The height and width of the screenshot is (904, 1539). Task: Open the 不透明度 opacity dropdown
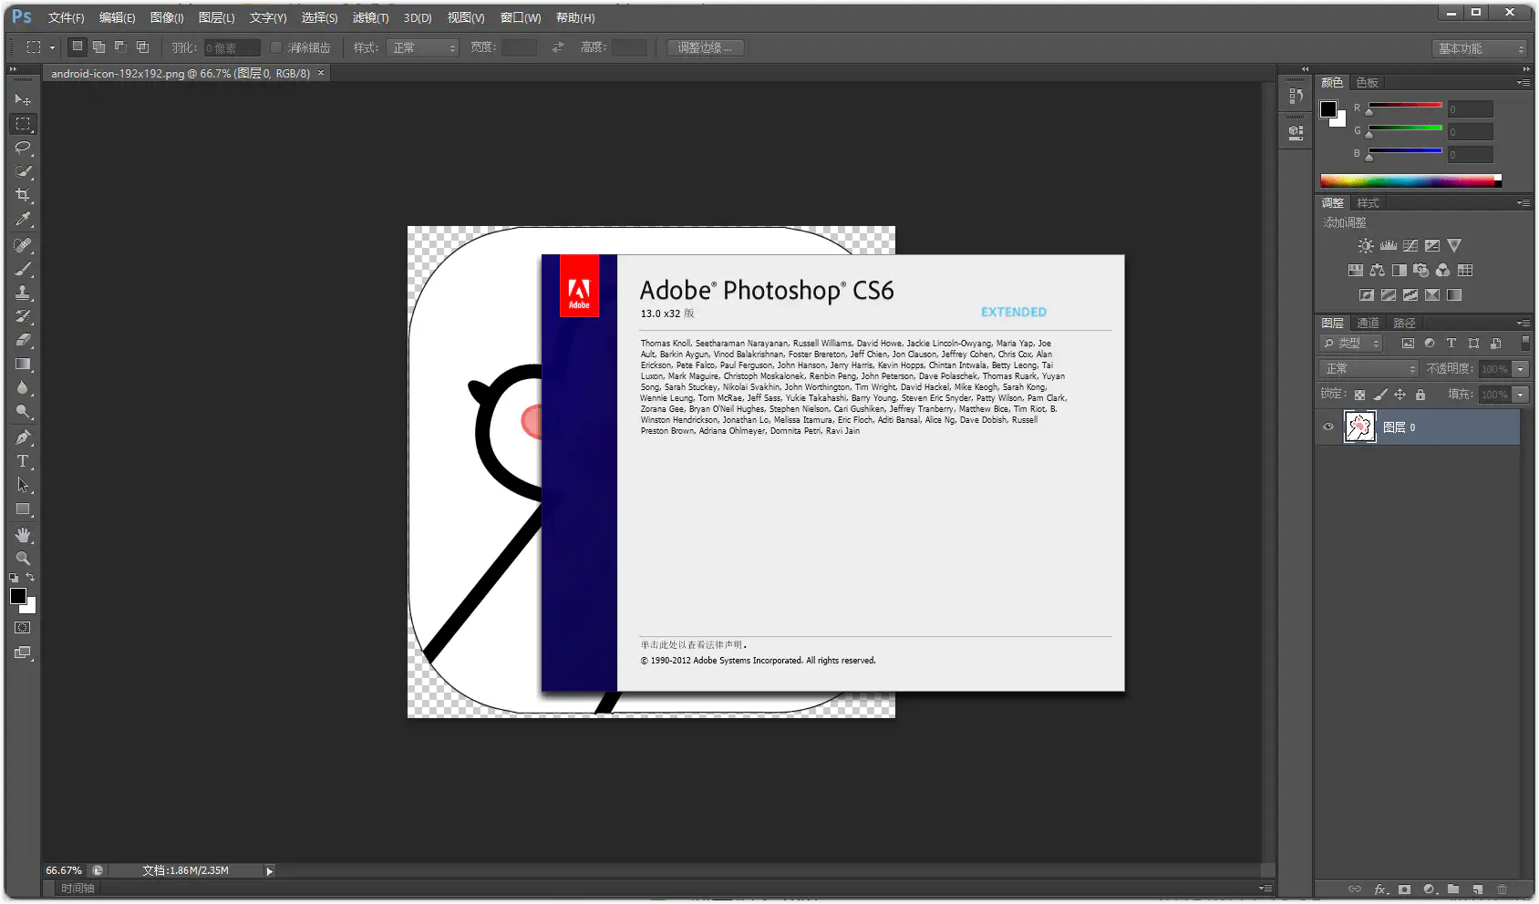point(1520,369)
